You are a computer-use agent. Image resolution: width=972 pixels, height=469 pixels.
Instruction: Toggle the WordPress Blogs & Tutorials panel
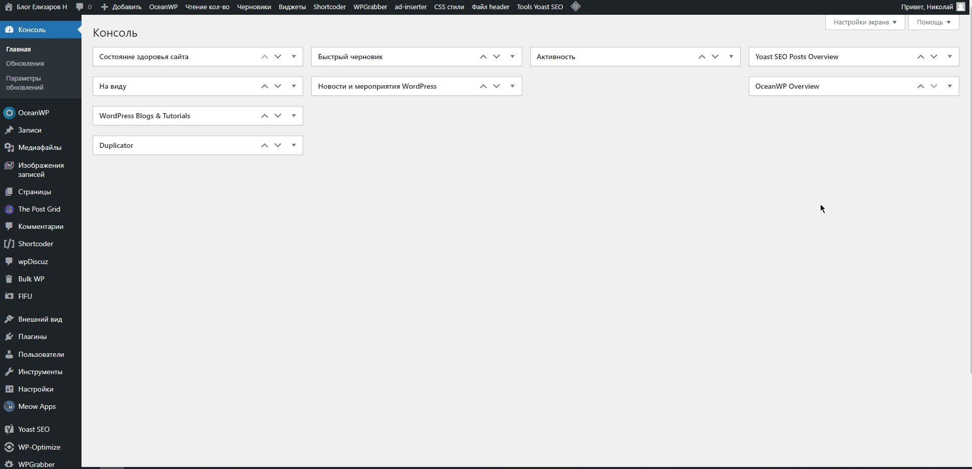tap(294, 116)
